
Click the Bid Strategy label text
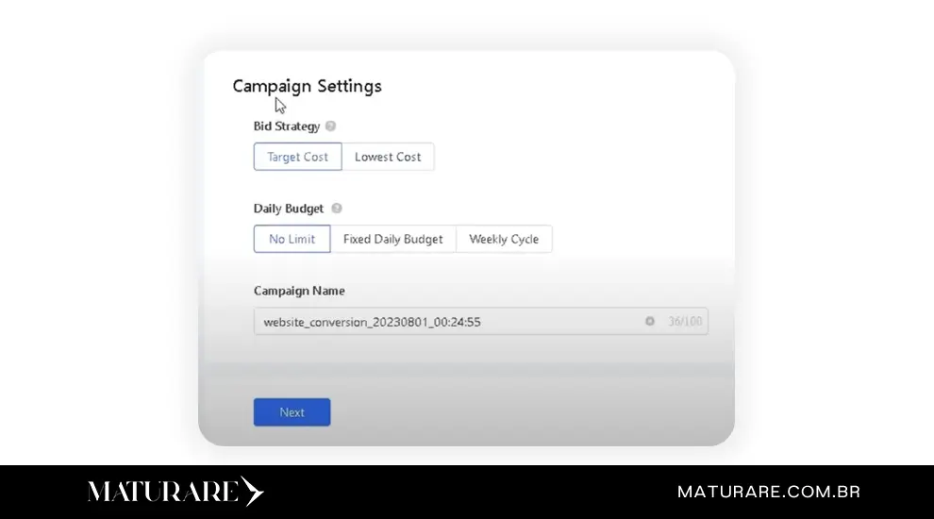[286, 126]
